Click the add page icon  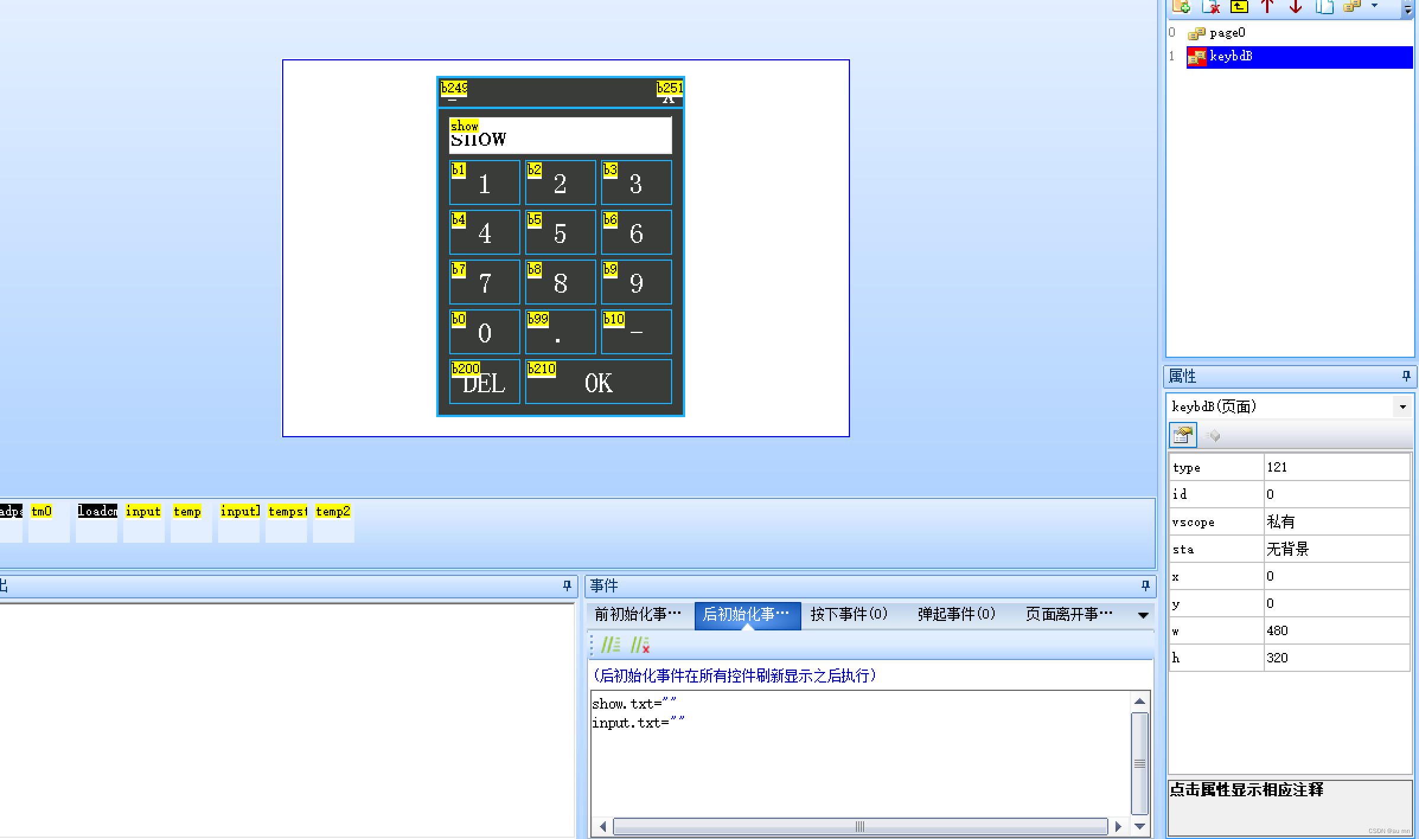coord(1181,6)
